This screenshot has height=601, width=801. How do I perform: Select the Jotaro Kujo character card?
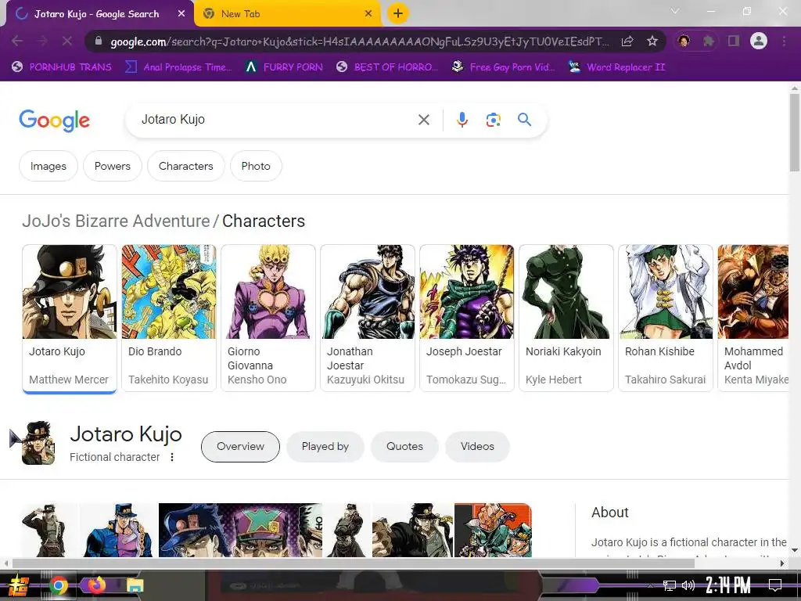pos(70,318)
